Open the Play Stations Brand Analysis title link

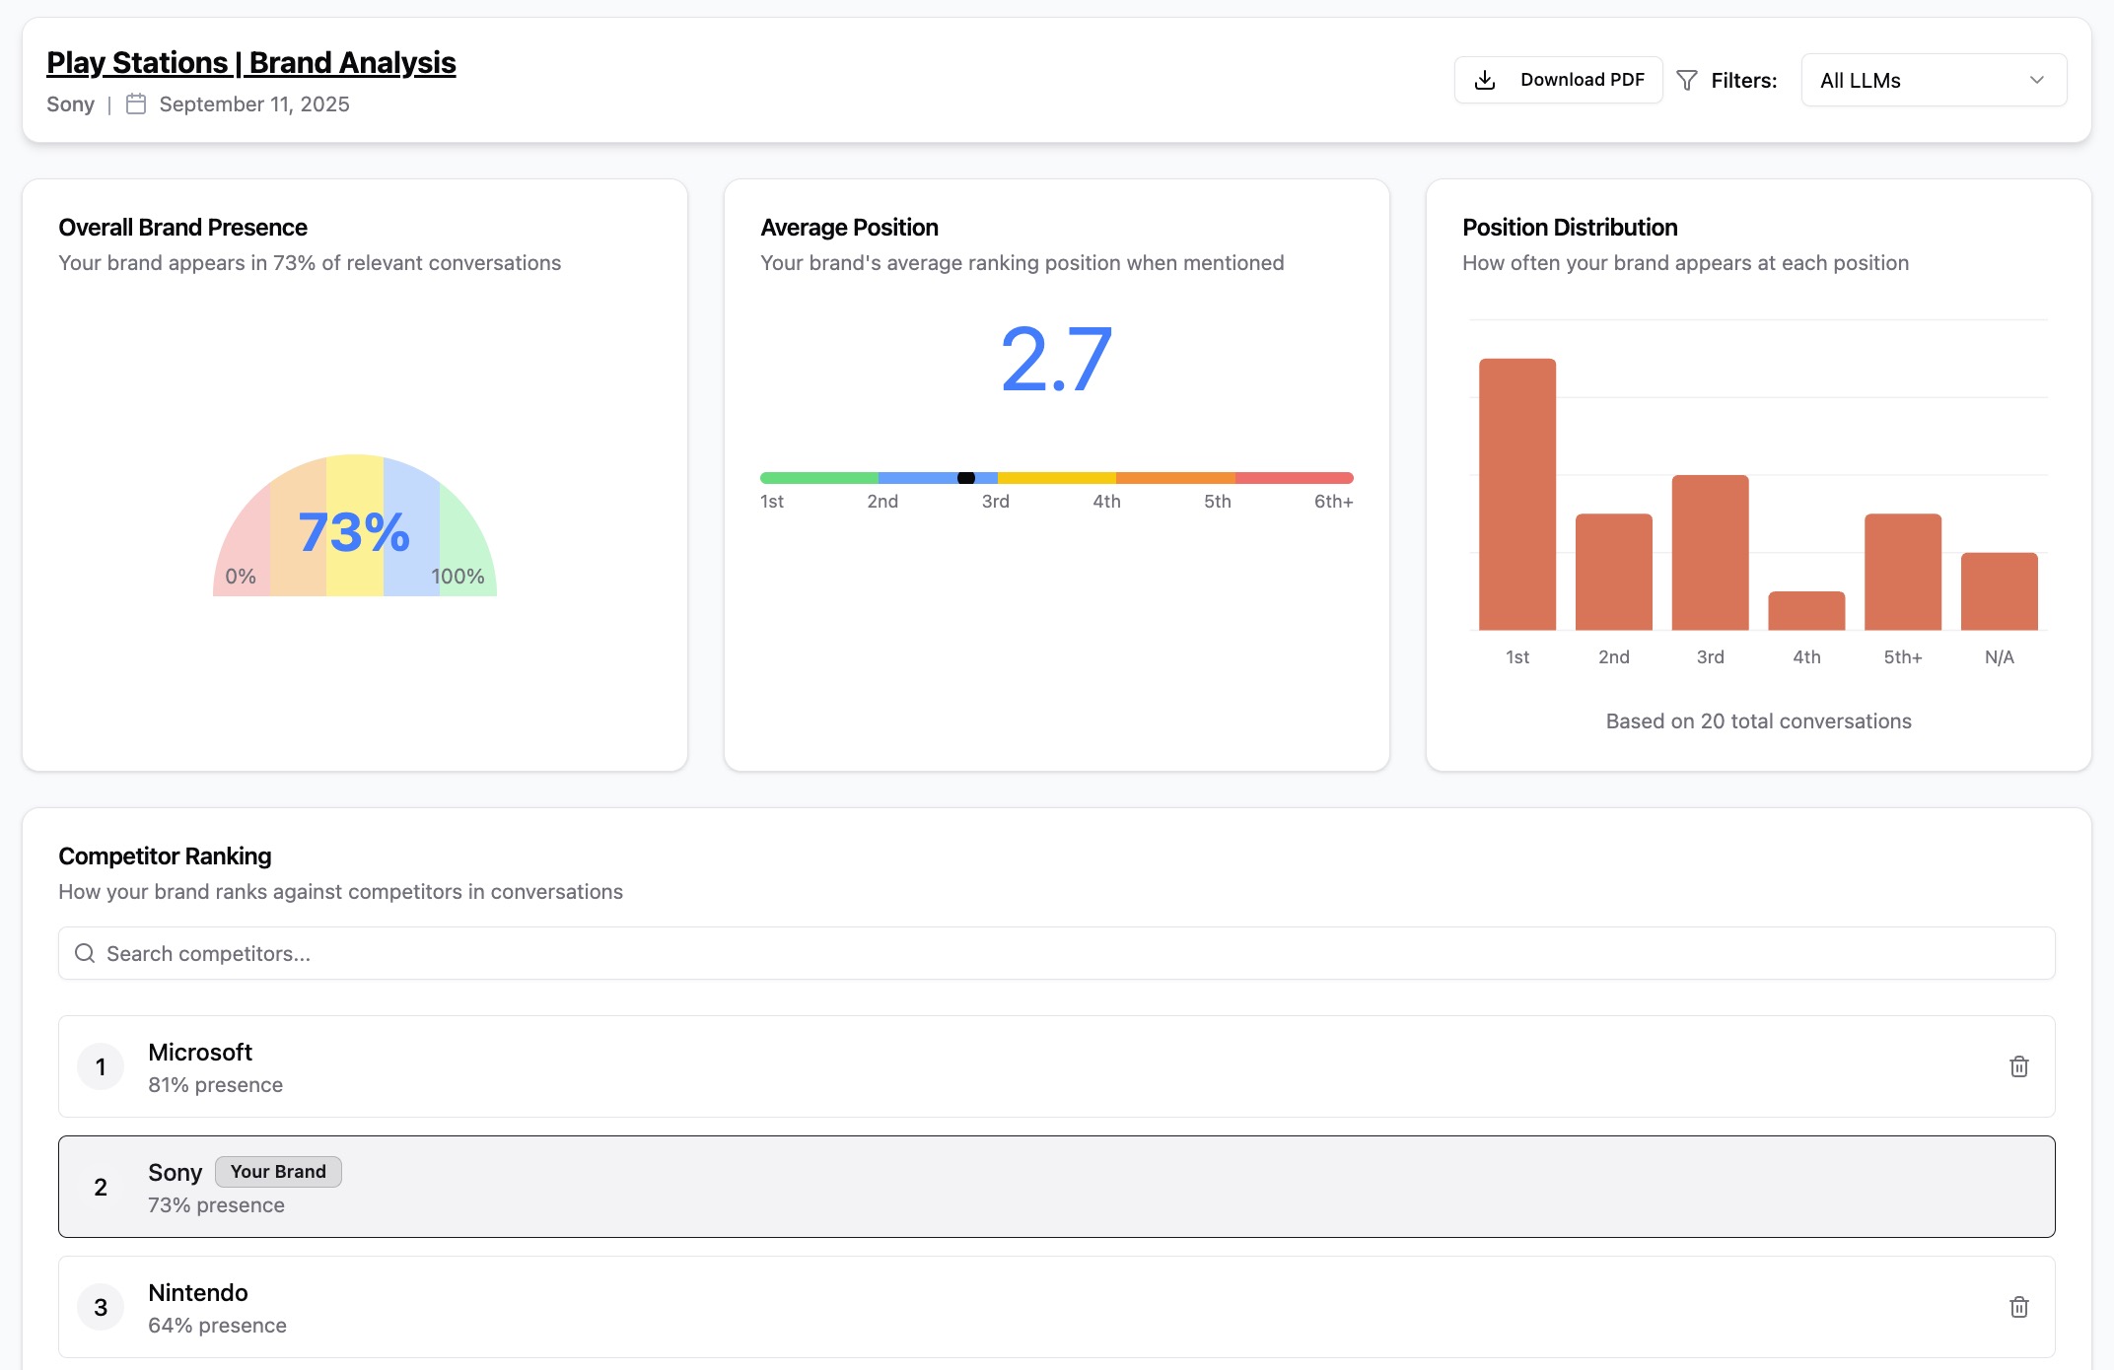tap(251, 61)
